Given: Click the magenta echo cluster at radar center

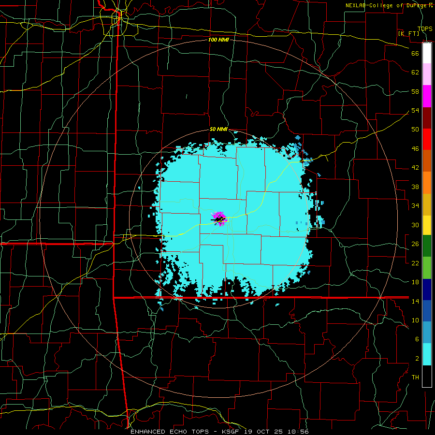Looking at the screenshot, I should coord(219,218).
